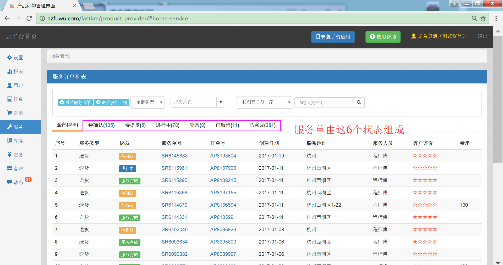Open Chrome three-dot menu
The image size is (503, 265).
(x=496, y=18)
